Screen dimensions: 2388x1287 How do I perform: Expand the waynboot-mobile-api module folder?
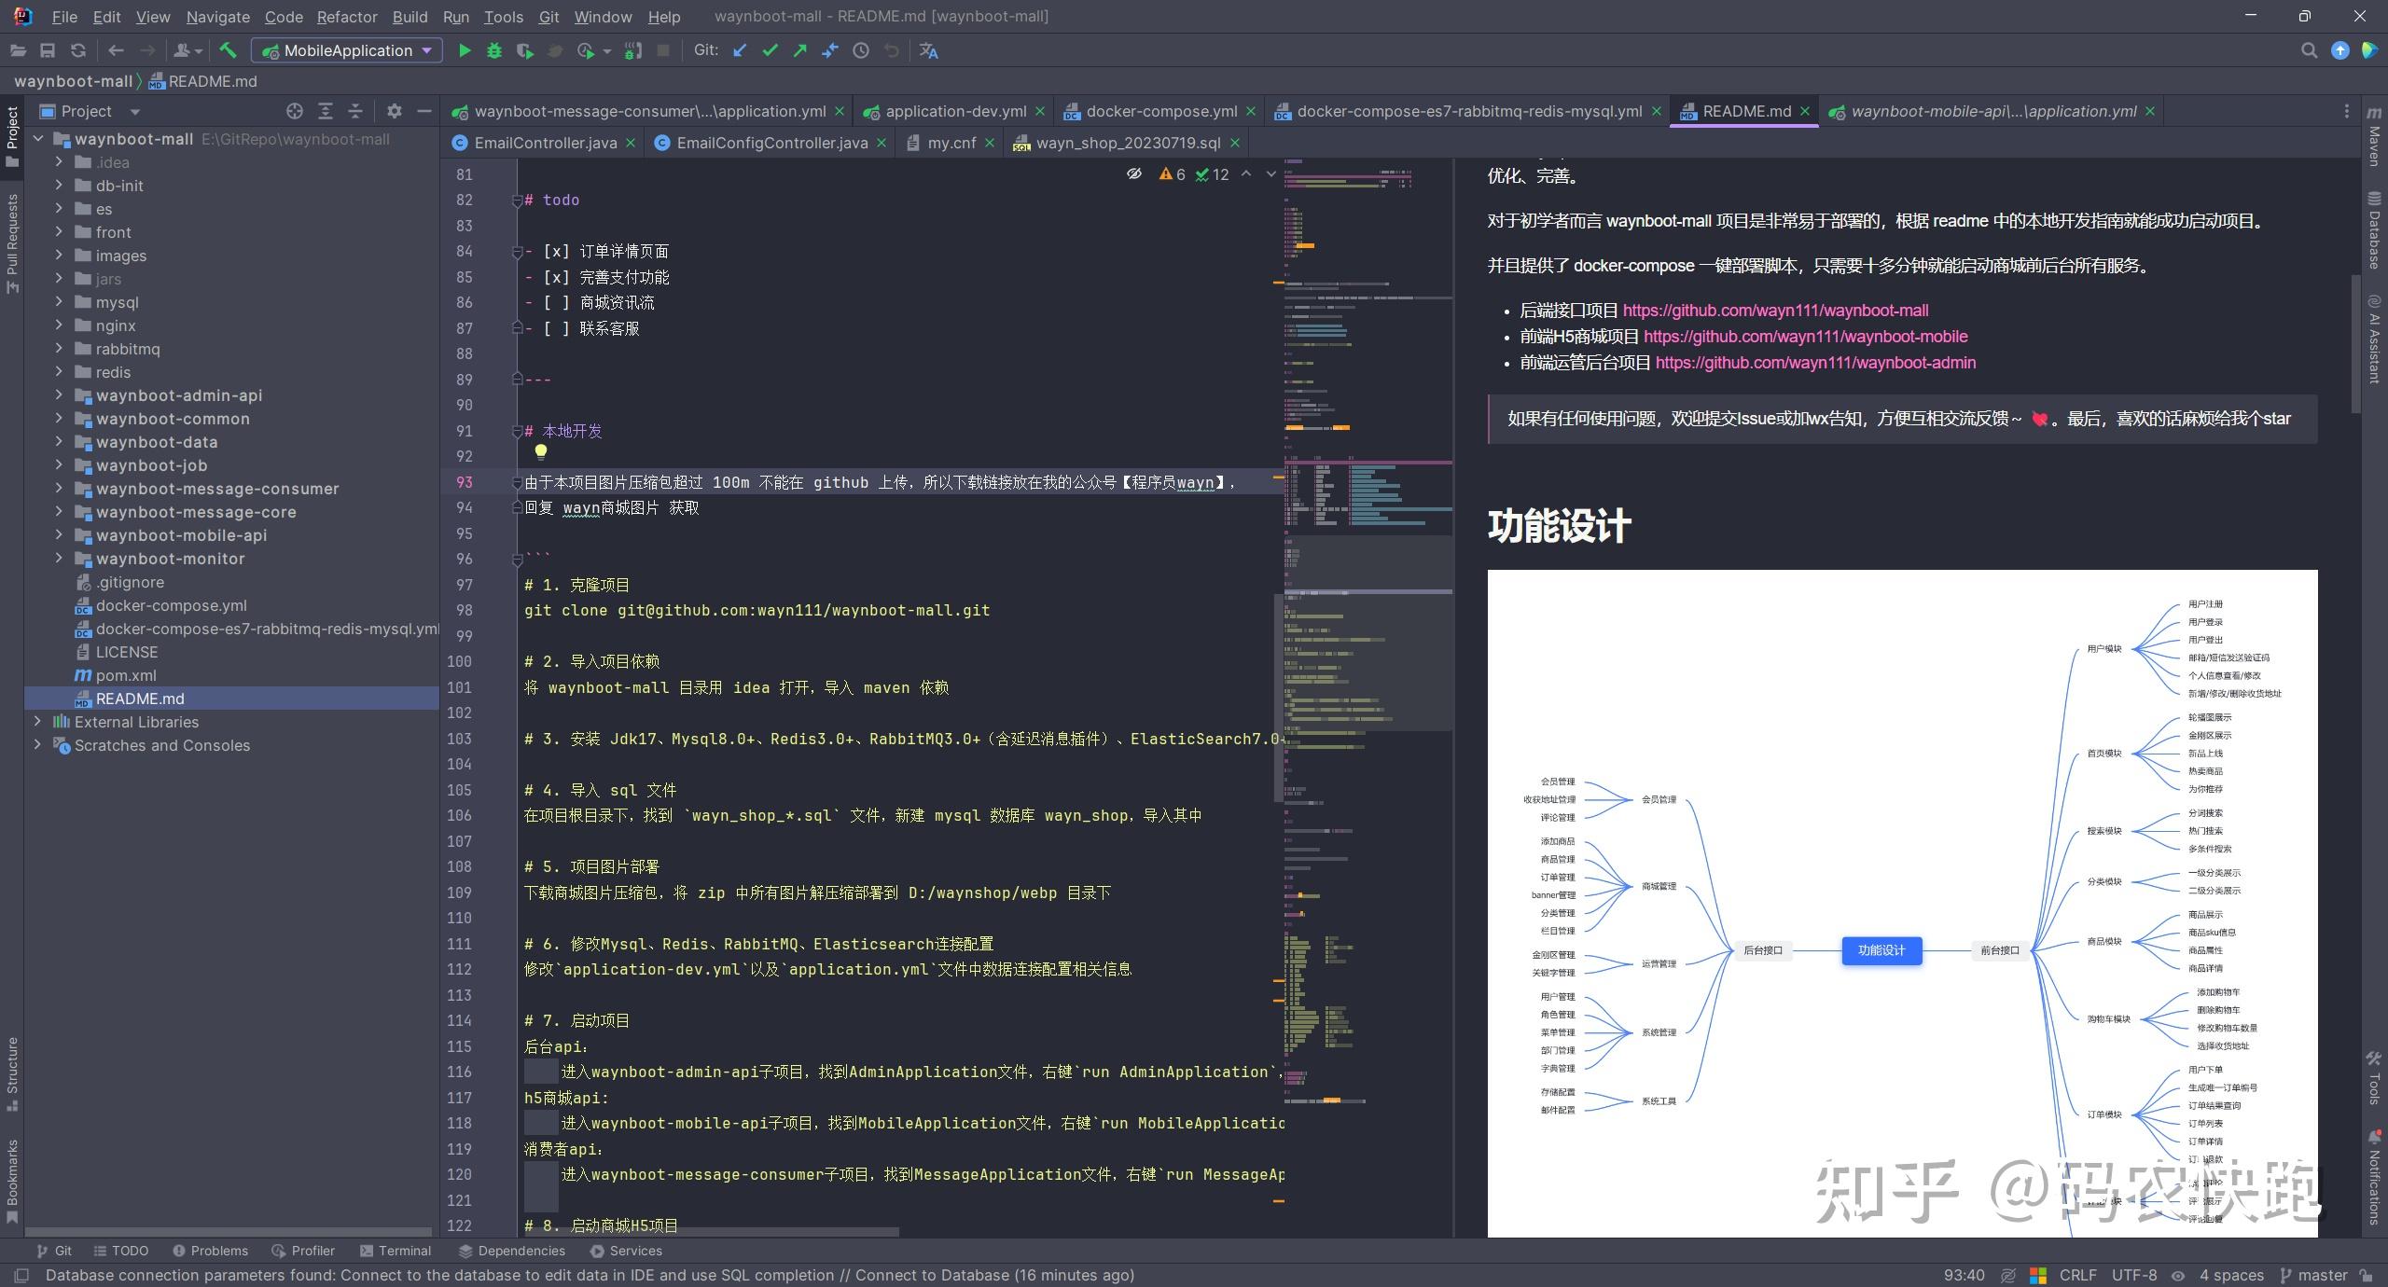pyautogui.click(x=59, y=534)
